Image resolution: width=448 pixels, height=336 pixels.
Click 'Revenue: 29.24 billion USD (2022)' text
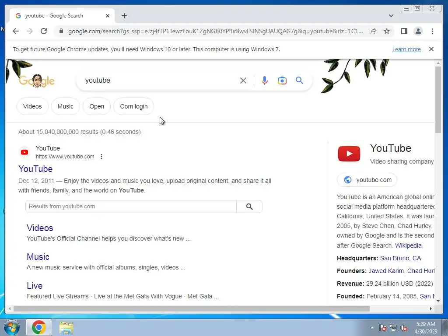[385, 283]
